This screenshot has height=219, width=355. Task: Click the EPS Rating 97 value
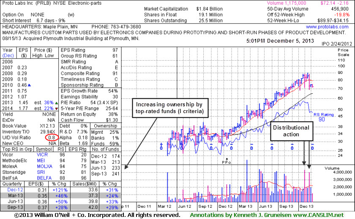click(x=115, y=50)
